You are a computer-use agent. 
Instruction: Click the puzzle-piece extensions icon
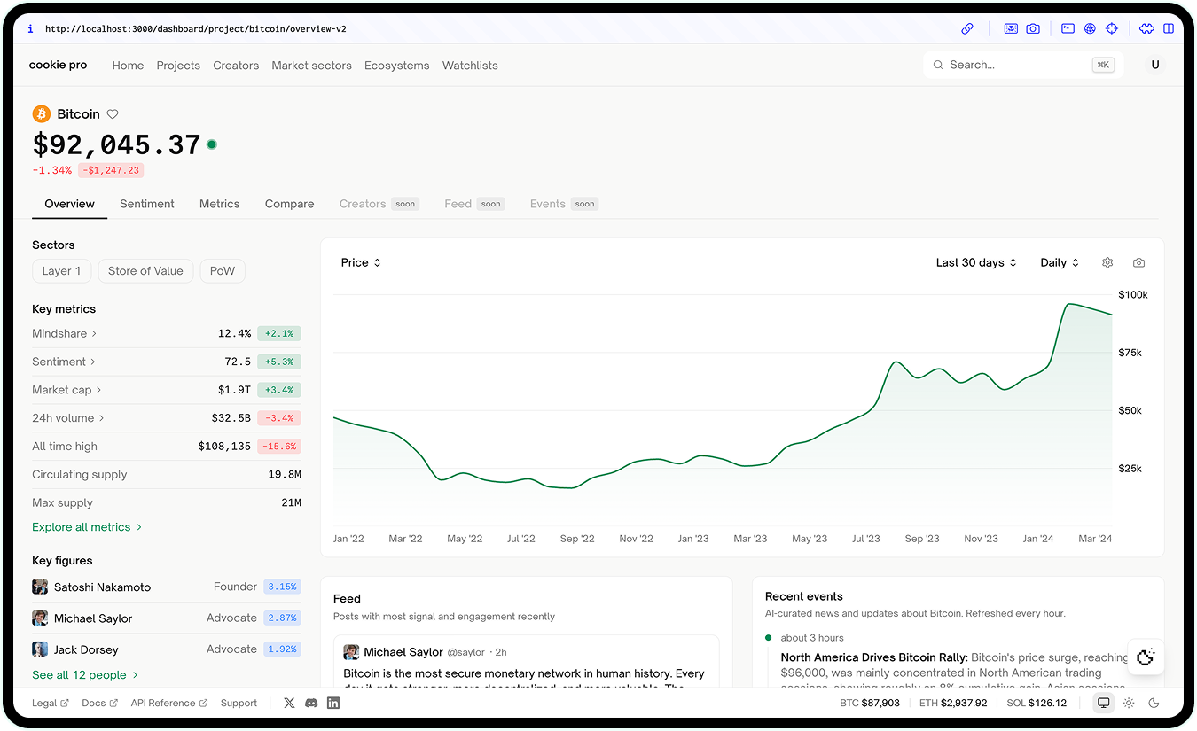1146,28
